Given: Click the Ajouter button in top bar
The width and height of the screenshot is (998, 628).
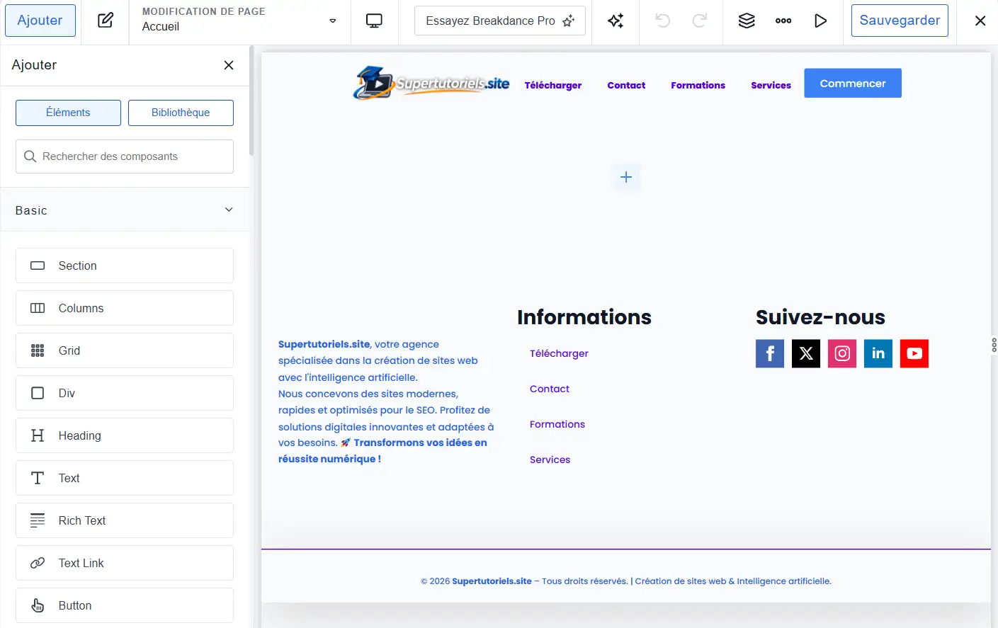Looking at the screenshot, I should [40, 21].
